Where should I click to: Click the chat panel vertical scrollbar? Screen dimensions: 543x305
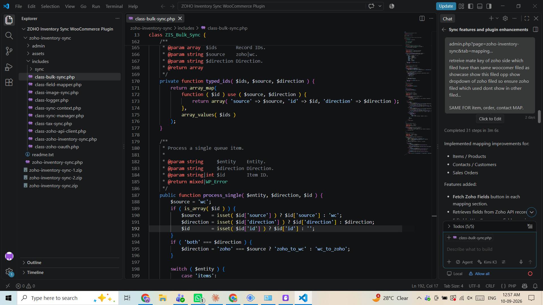pyautogui.click(x=539, y=117)
